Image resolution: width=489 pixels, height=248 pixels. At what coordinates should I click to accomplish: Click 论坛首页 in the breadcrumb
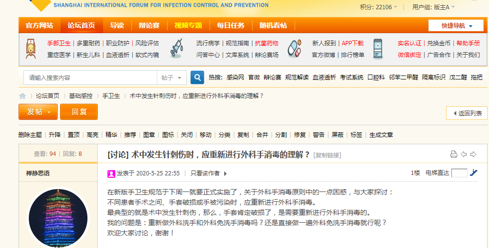pos(47,96)
